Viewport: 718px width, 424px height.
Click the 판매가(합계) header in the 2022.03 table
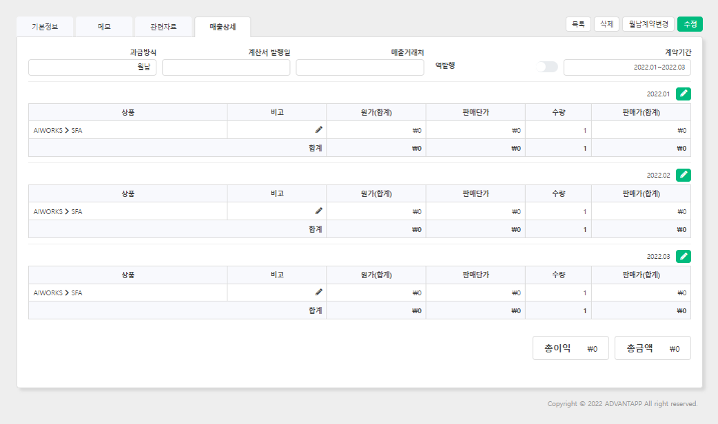(x=641, y=275)
